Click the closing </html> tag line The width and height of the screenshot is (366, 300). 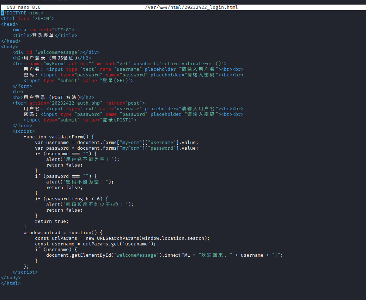coord(11,283)
